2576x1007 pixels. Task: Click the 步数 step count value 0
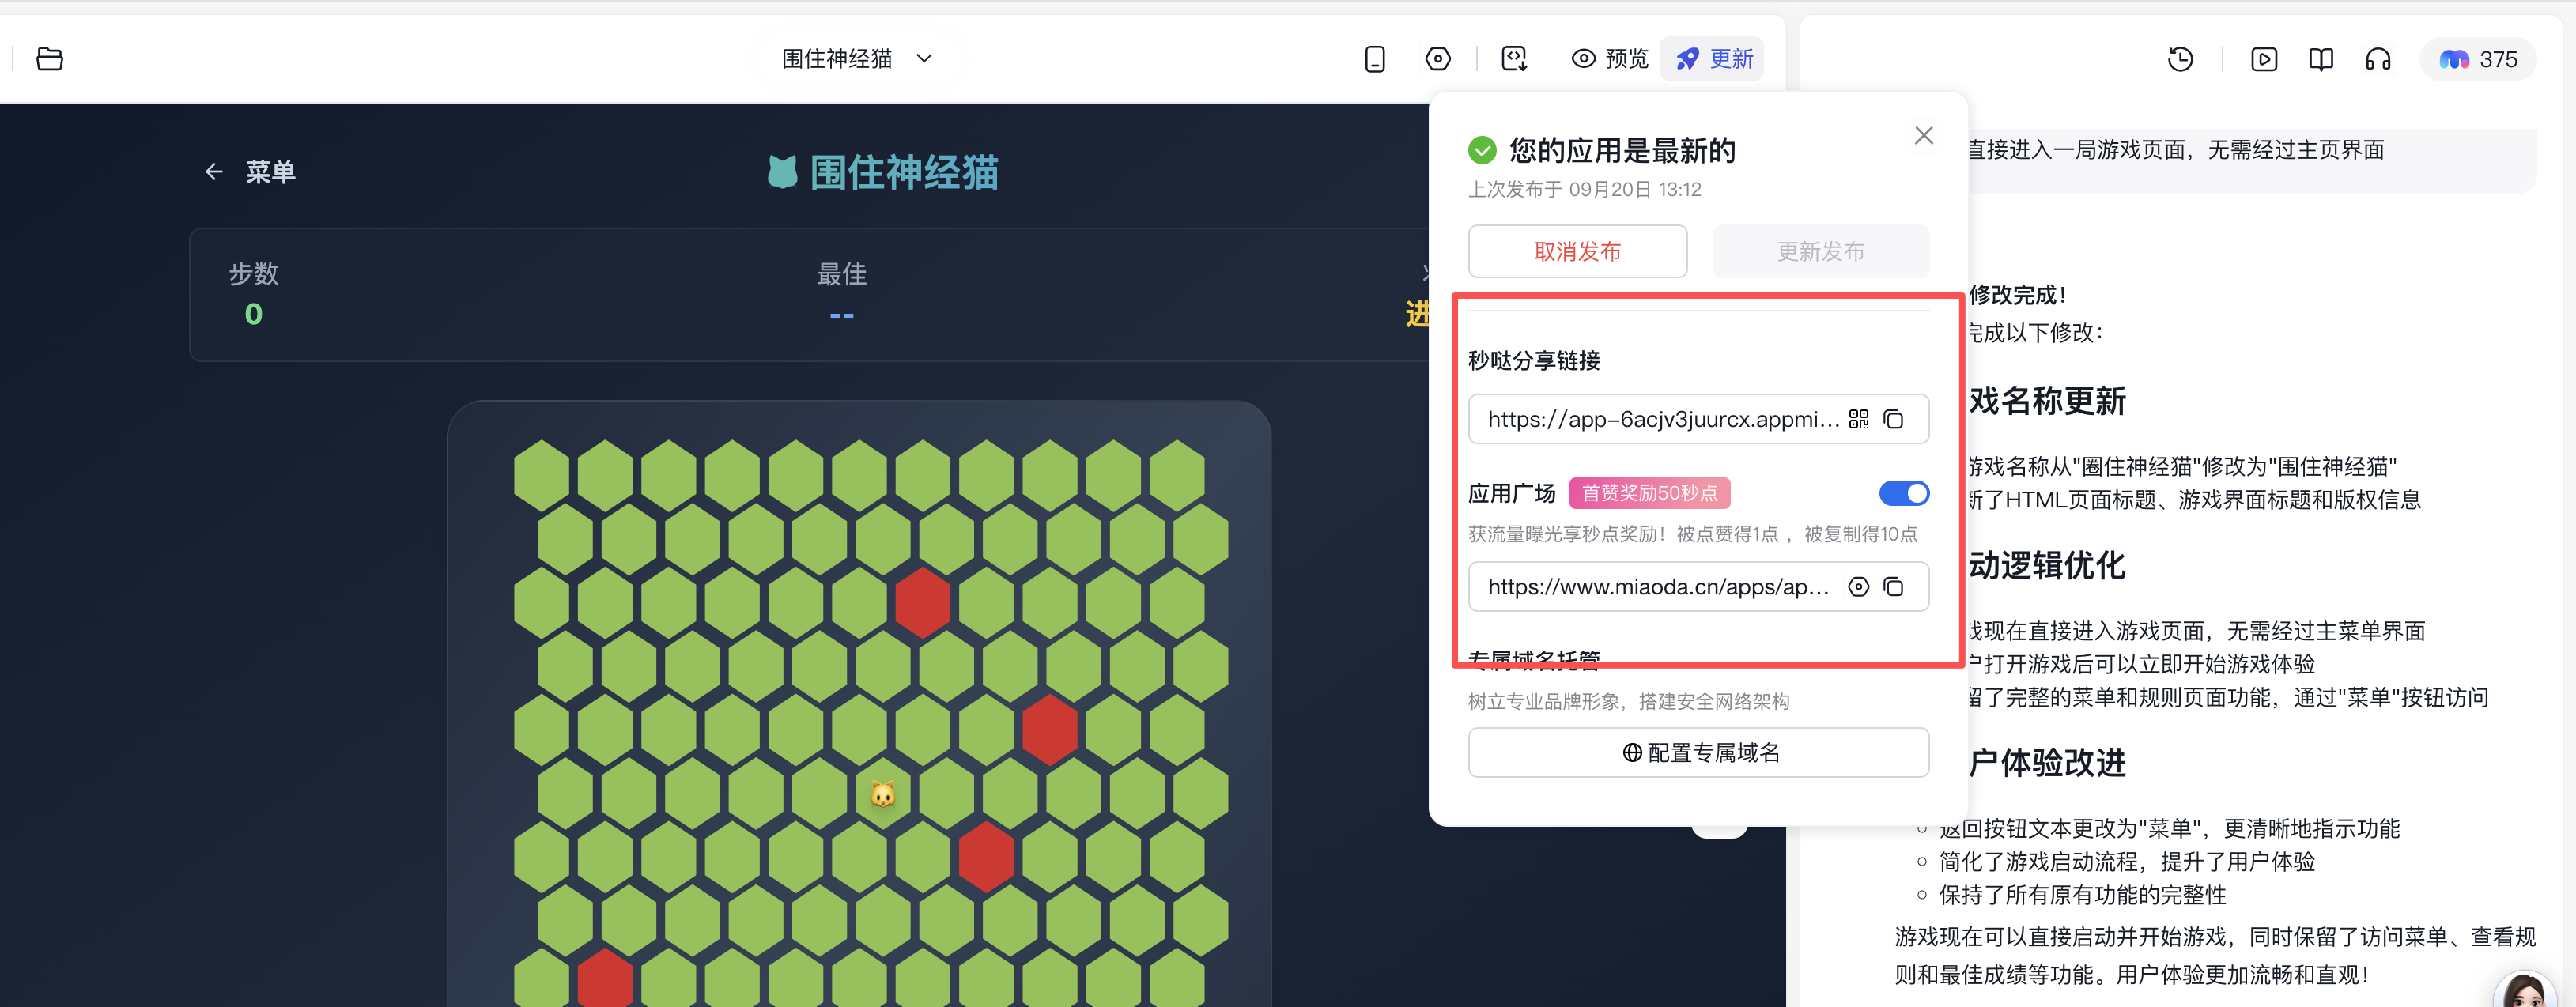click(253, 315)
